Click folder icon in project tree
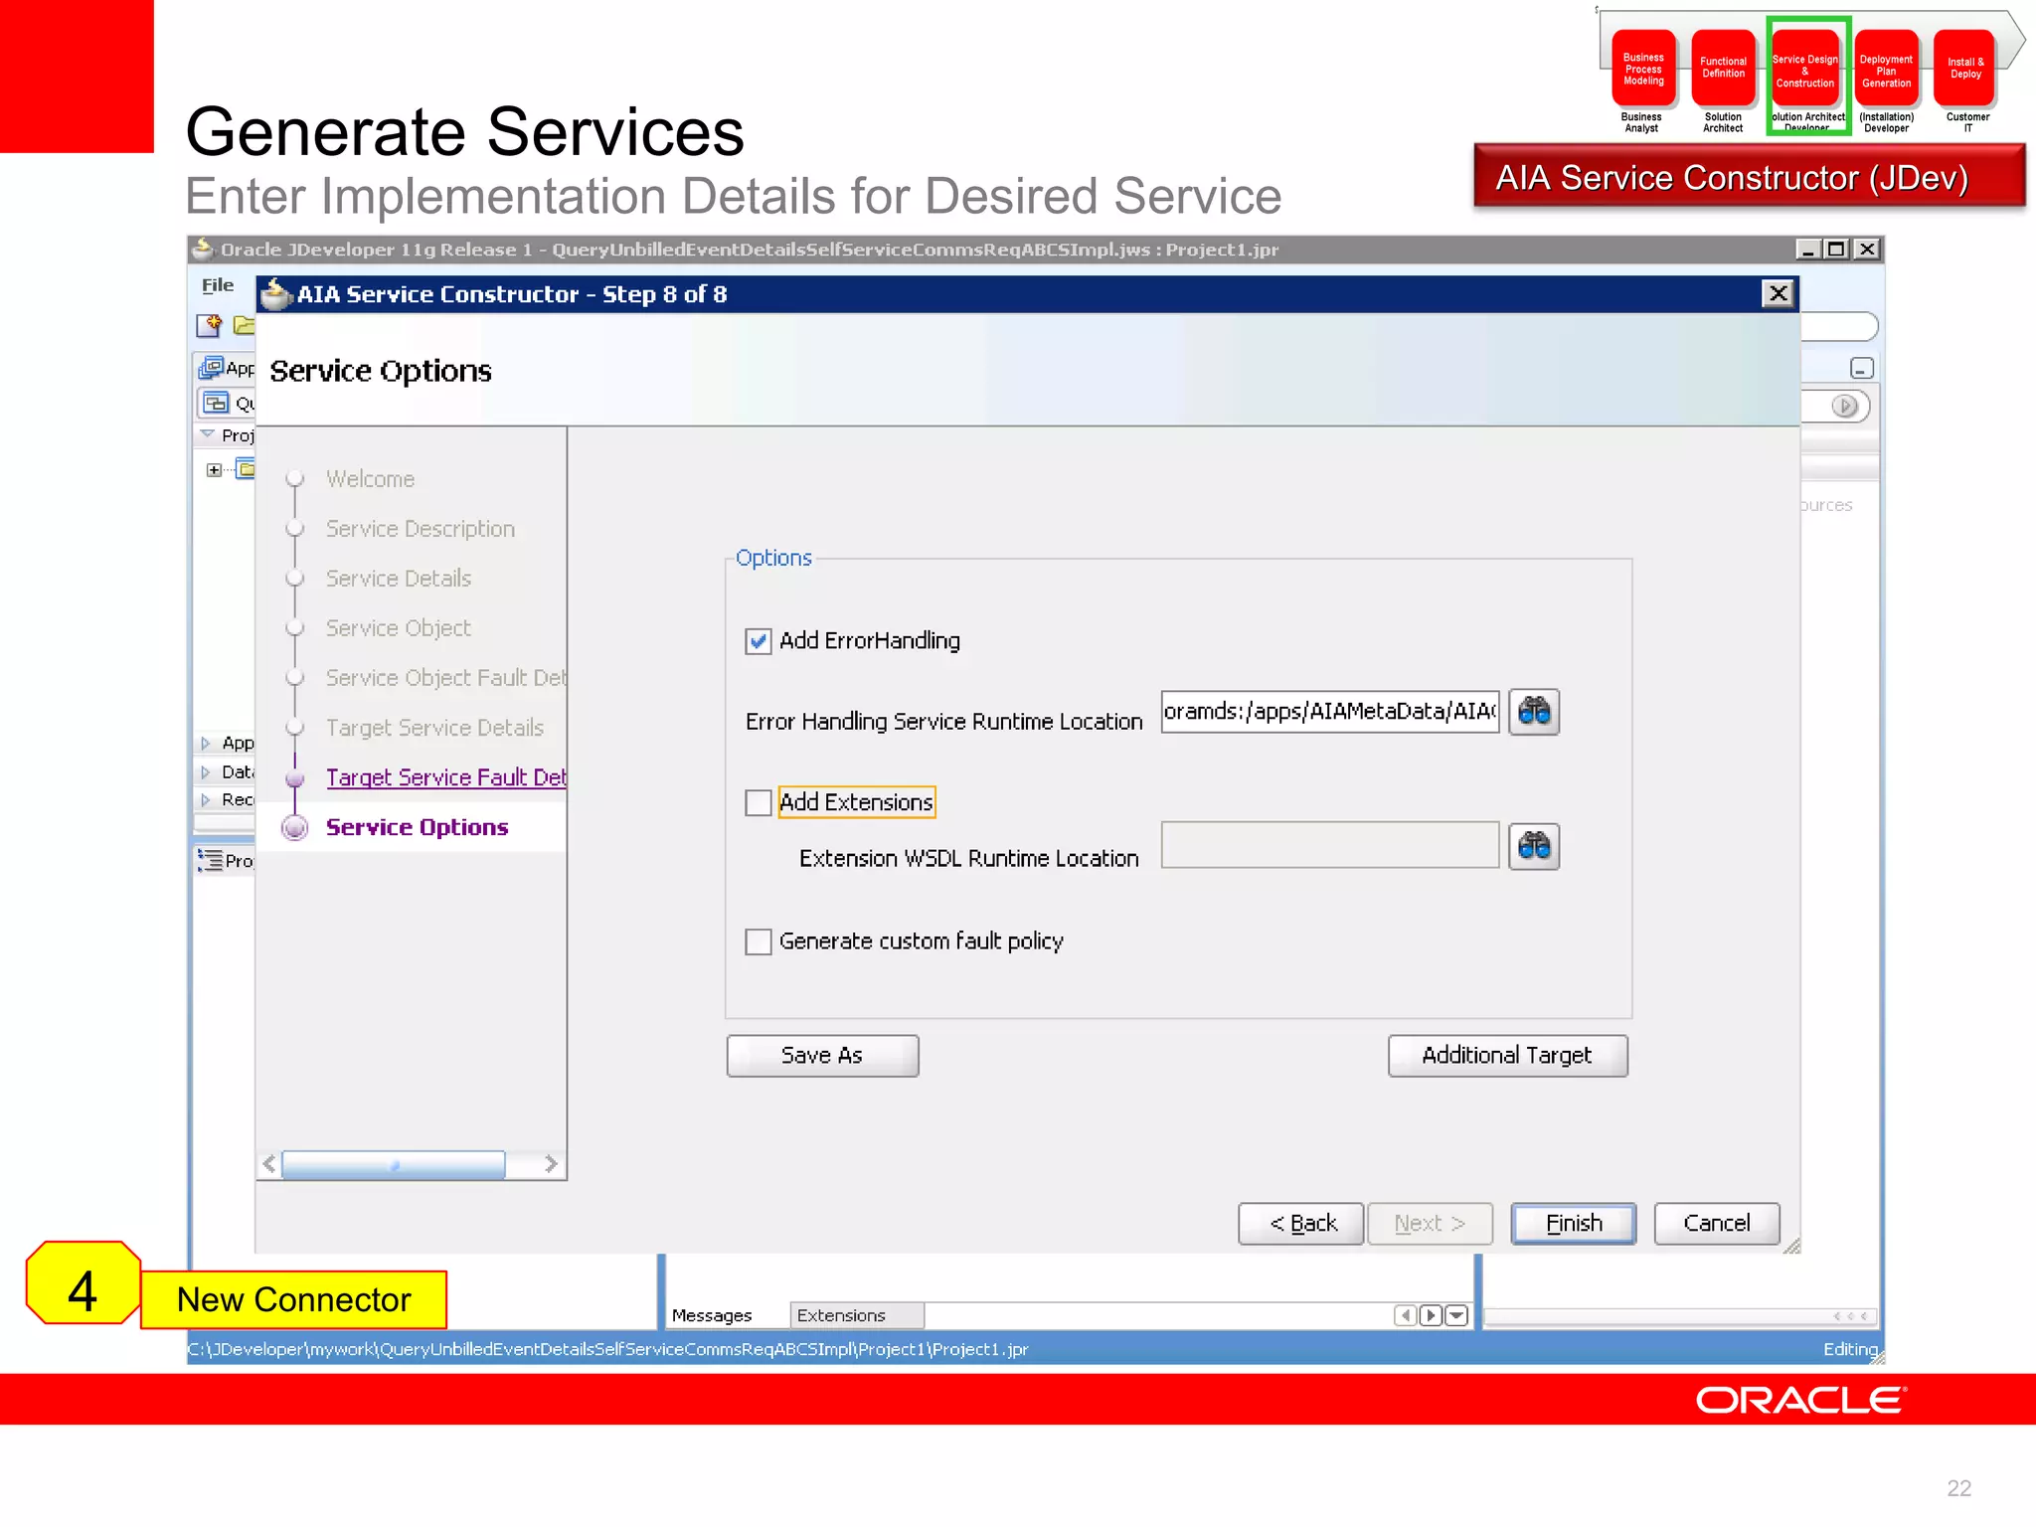The width and height of the screenshot is (2036, 1527). (x=246, y=469)
